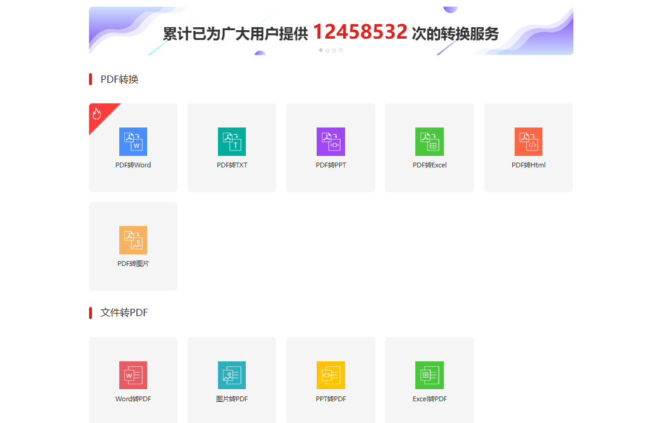
Task: Click the PDF转TXT label text
Action: coord(232,165)
